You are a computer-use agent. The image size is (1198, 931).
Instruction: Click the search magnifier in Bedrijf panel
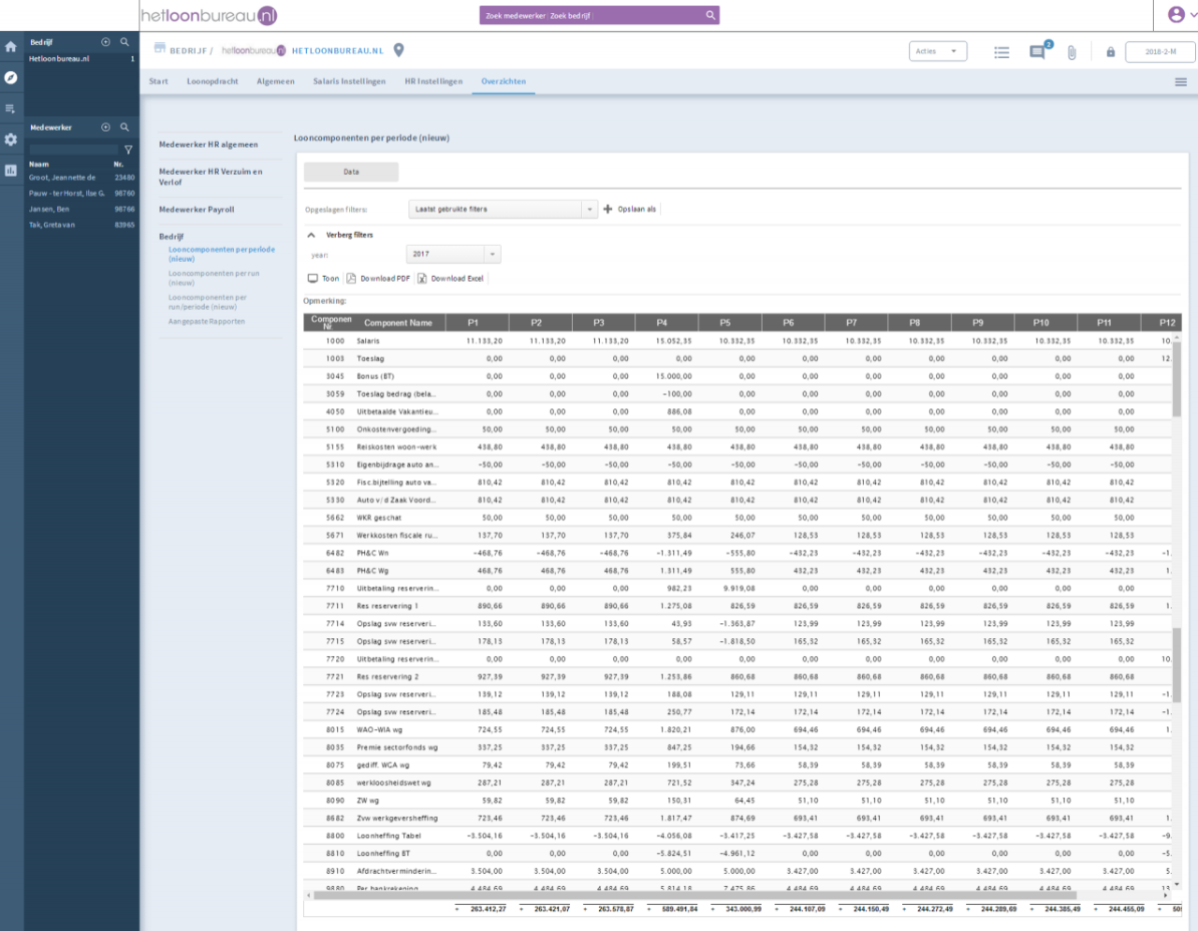tap(124, 42)
